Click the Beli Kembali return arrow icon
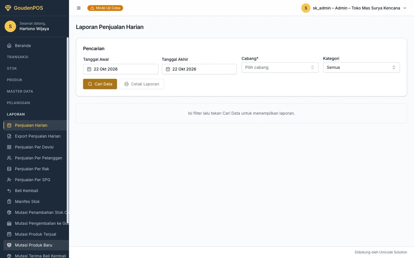Screen dimensions: 414x258 tap(9, 191)
